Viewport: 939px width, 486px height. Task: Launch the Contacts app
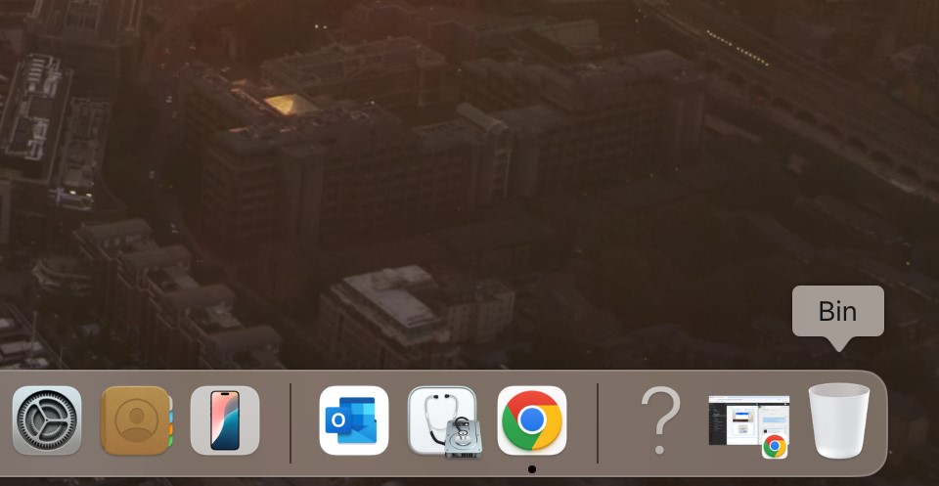pos(136,420)
